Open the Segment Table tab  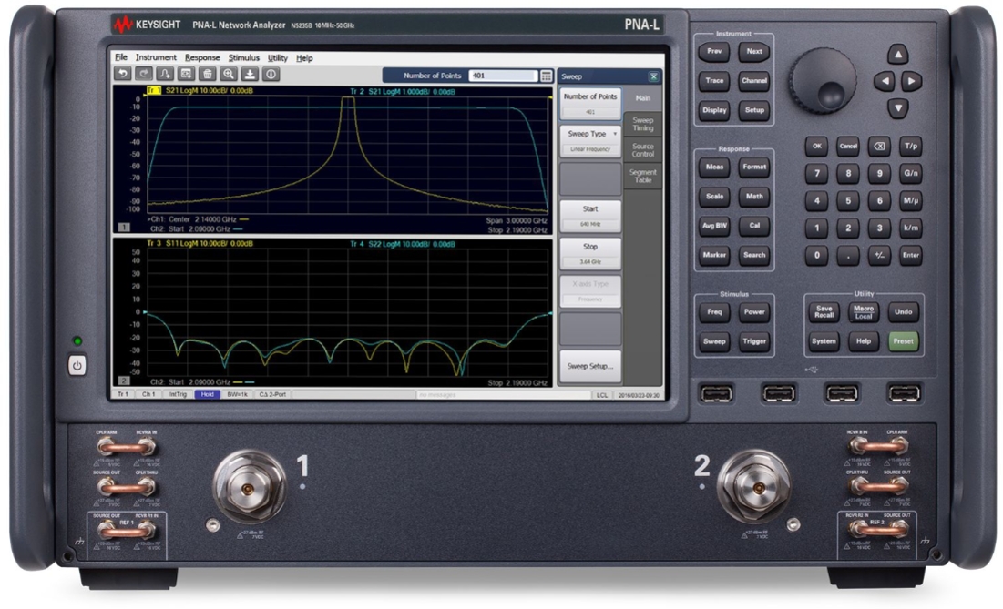click(643, 177)
